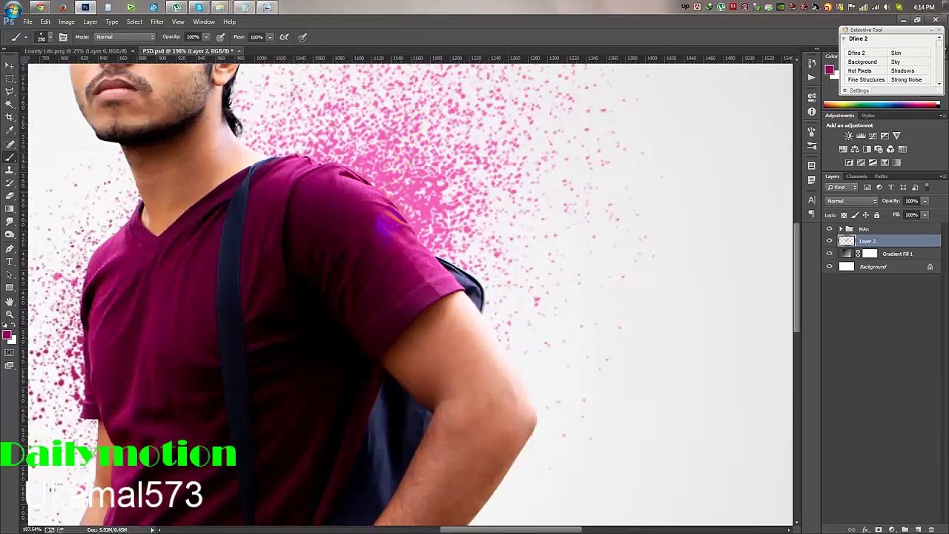
Task: Open the brush Mode dropdown
Action: pos(125,37)
